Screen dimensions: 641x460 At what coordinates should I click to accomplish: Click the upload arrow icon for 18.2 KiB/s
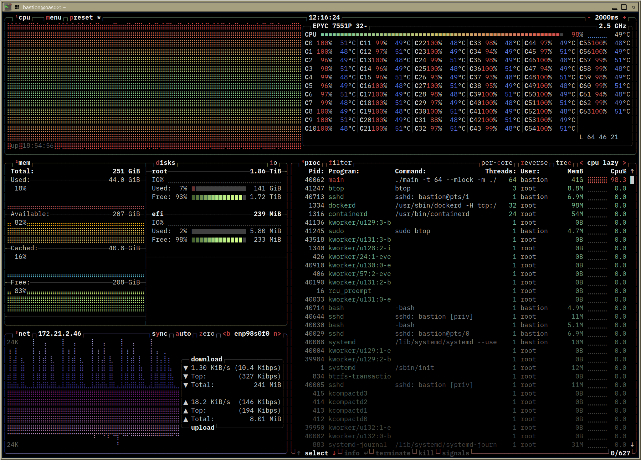tap(185, 402)
